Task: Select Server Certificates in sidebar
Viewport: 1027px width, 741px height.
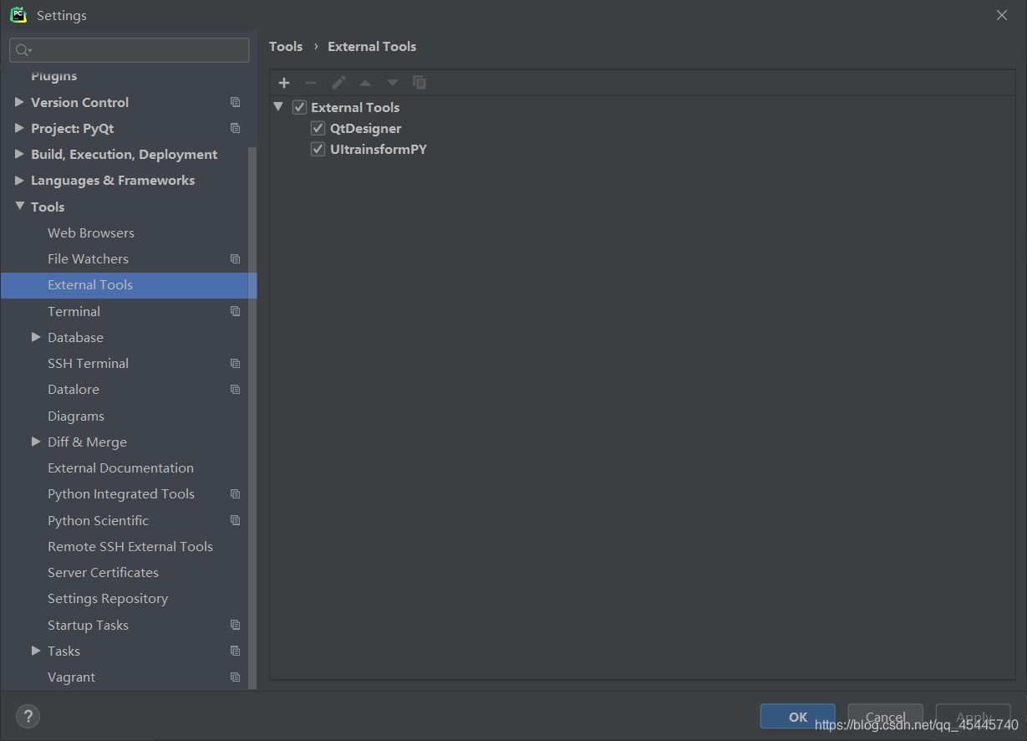Action: (103, 572)
